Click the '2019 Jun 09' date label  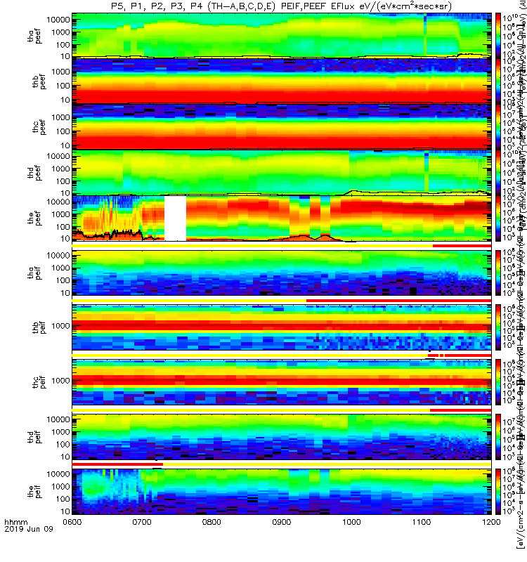[29, 529]
